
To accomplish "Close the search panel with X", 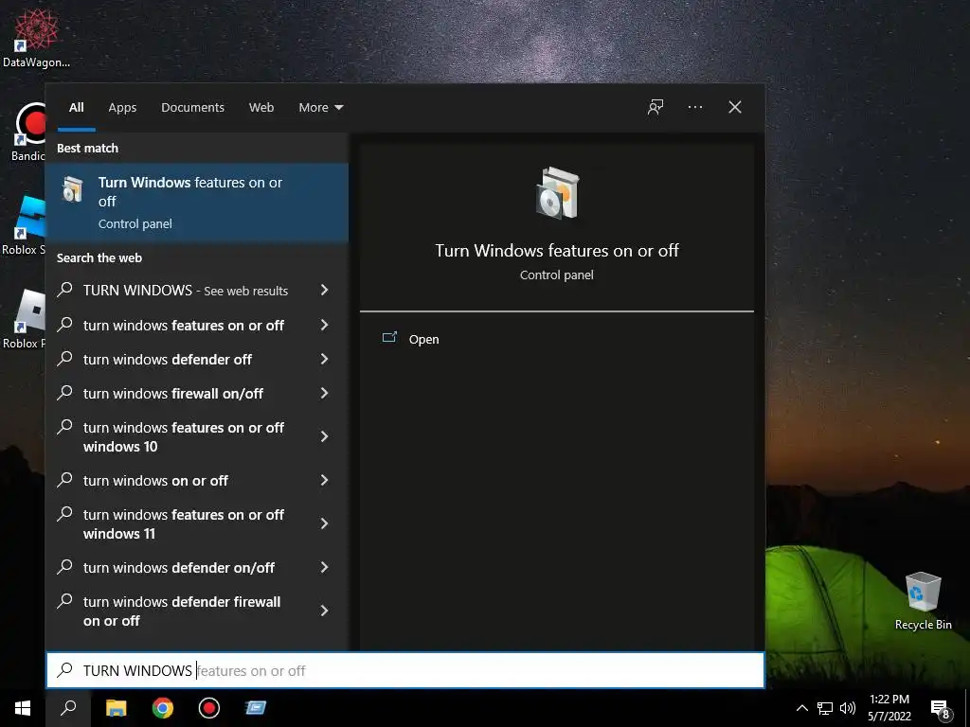I will [x=735, y=107].
